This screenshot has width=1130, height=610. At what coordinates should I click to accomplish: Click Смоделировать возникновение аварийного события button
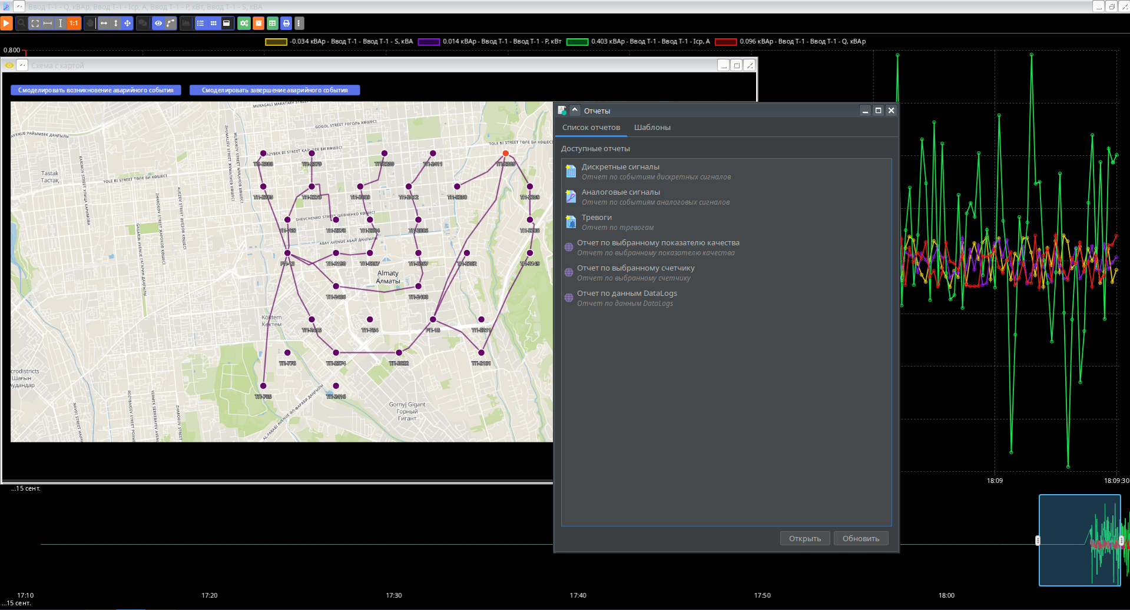coord(95,90)
